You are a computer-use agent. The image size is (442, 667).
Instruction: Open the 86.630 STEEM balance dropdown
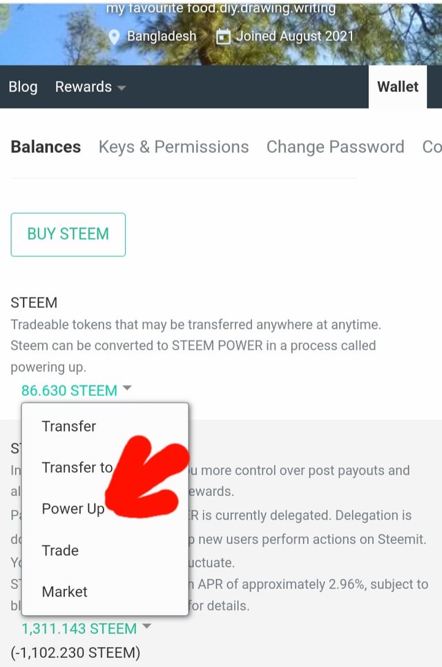(x=69, y=390)
